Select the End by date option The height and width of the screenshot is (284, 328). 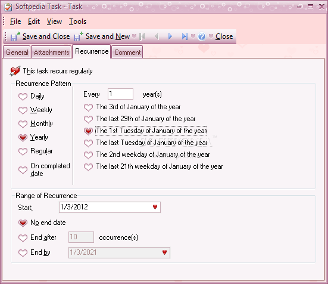[23, 253]
